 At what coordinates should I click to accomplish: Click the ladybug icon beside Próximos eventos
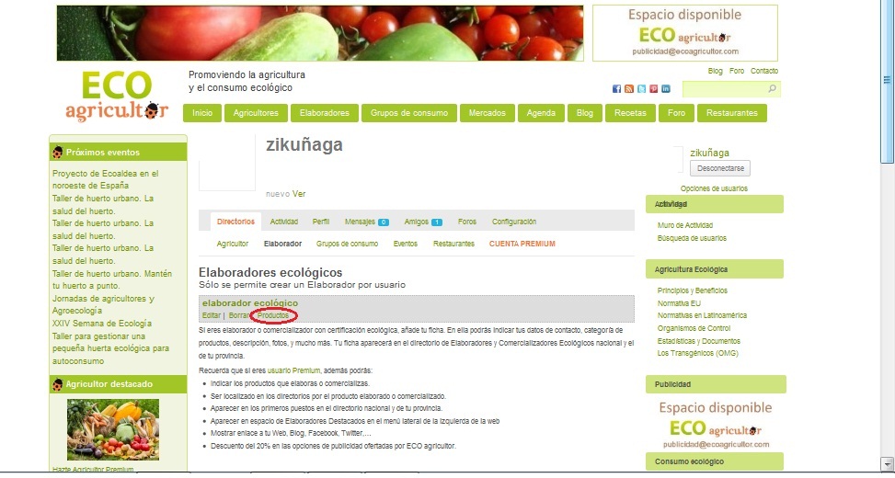[x=58, y=153]
